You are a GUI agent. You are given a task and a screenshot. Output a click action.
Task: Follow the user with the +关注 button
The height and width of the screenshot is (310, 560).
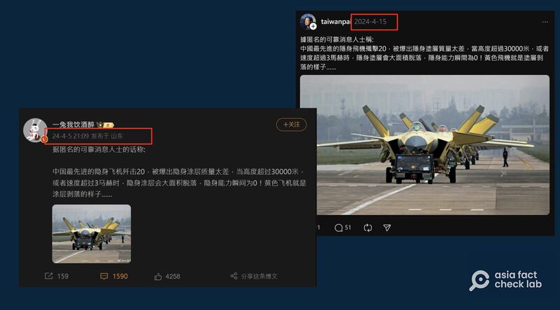tap(291, 125)
